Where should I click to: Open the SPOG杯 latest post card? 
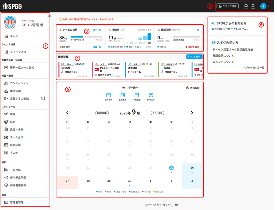click(x=74, y=70)
